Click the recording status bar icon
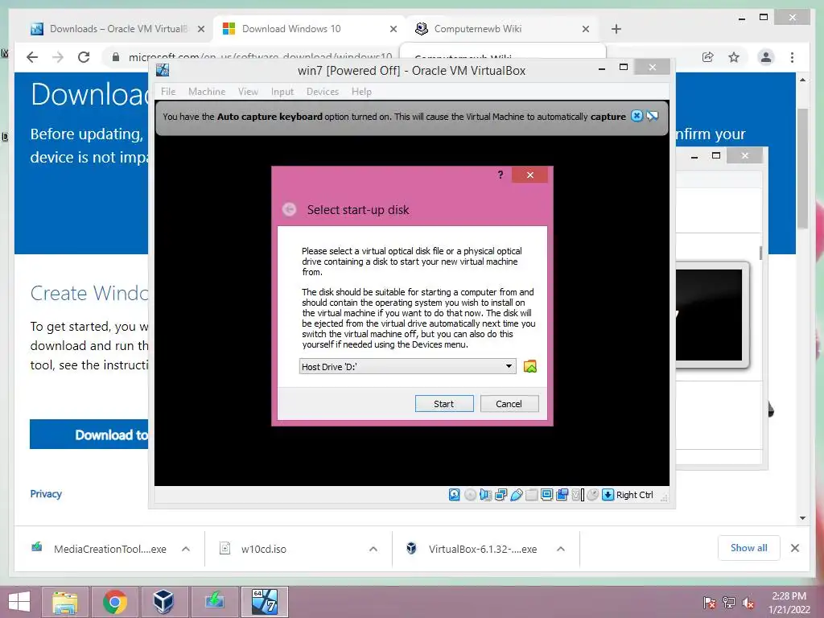 pos(562,495)
